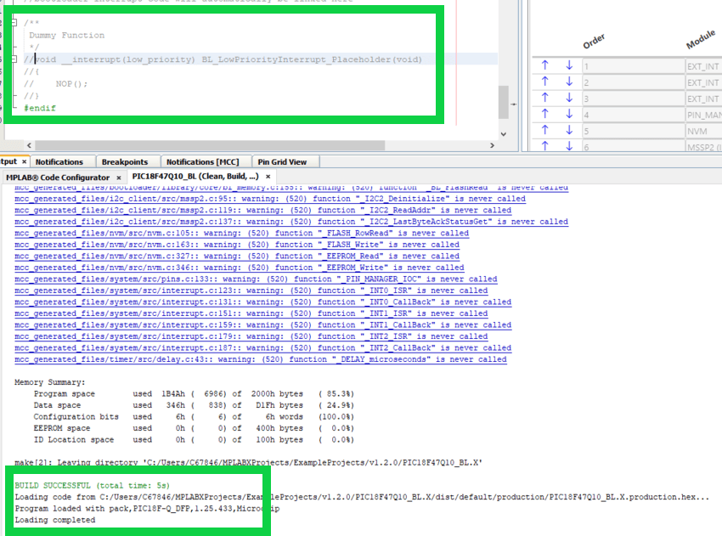
Task: Click down arrow for order 2 row
Action: (x=569, y=82)
